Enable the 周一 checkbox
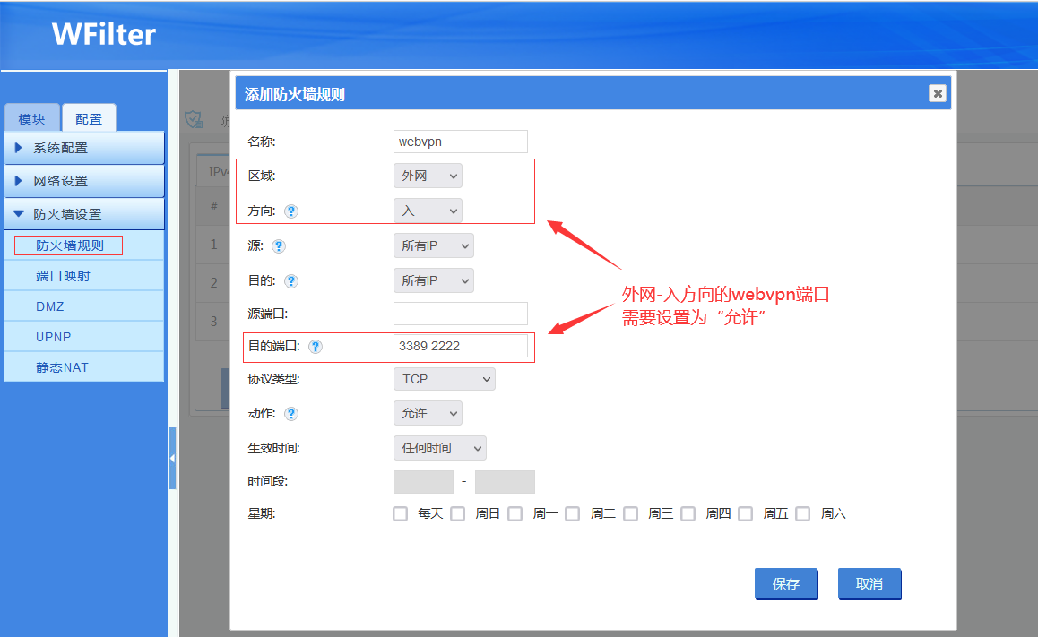Screen dimensions: 1038x637 click(515, 514)
